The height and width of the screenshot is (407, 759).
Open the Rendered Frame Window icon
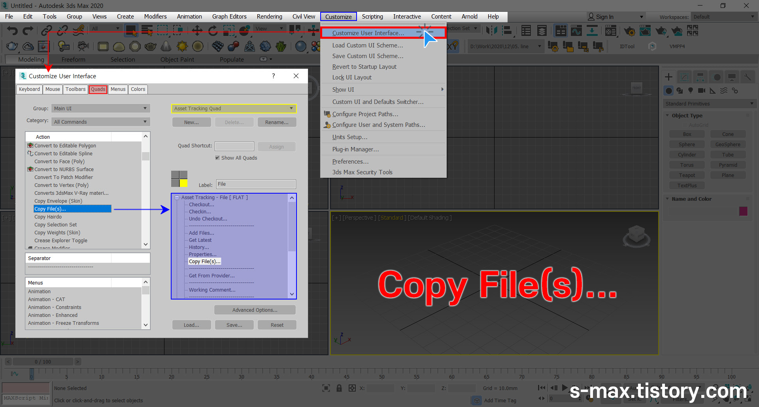click(x=645, y=30)
